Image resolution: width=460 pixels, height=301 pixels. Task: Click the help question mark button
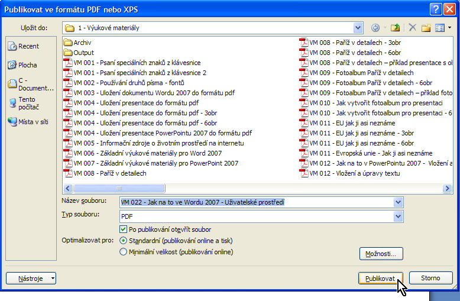click(x=436, y=9)
